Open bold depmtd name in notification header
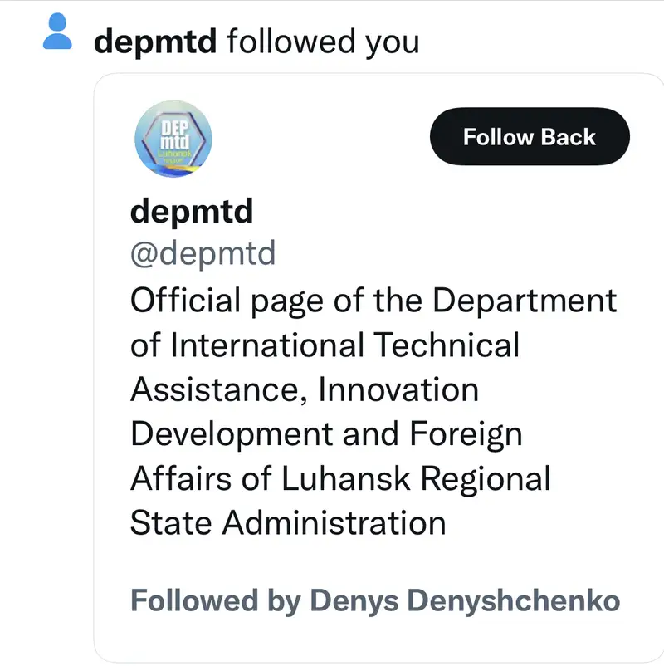 [155, 41]
